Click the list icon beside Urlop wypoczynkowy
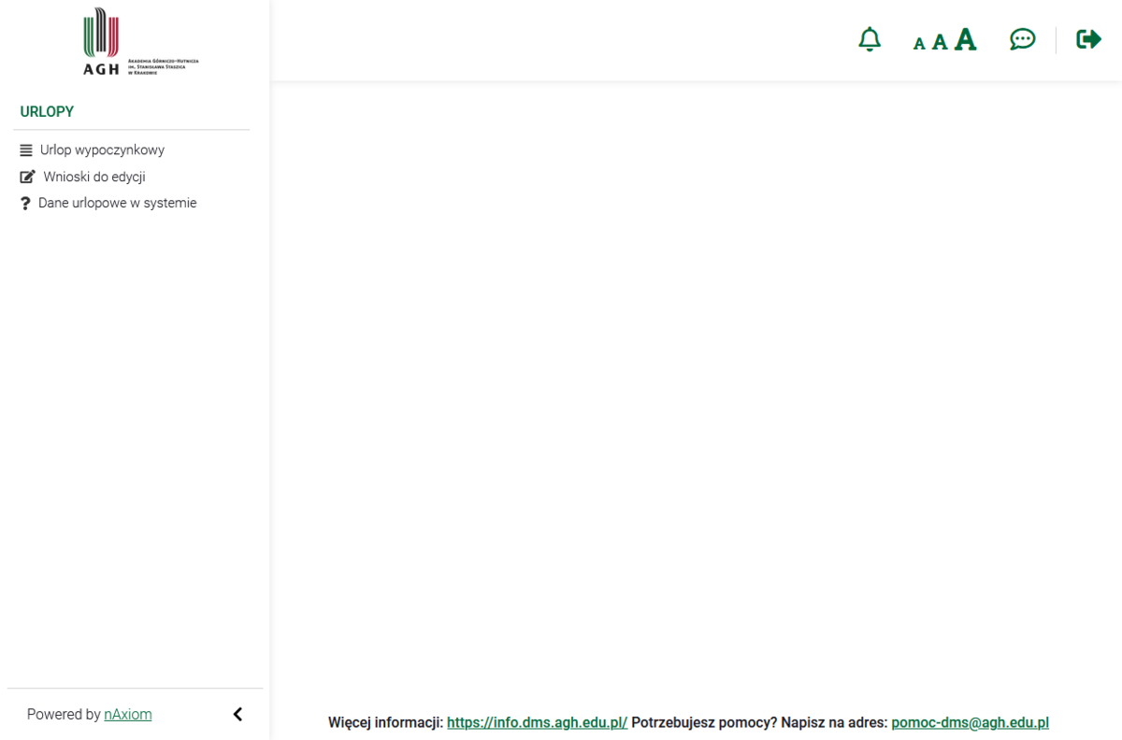Viewport: 1122px width, 740px height. pyautogui.click(x=26, y=150)
